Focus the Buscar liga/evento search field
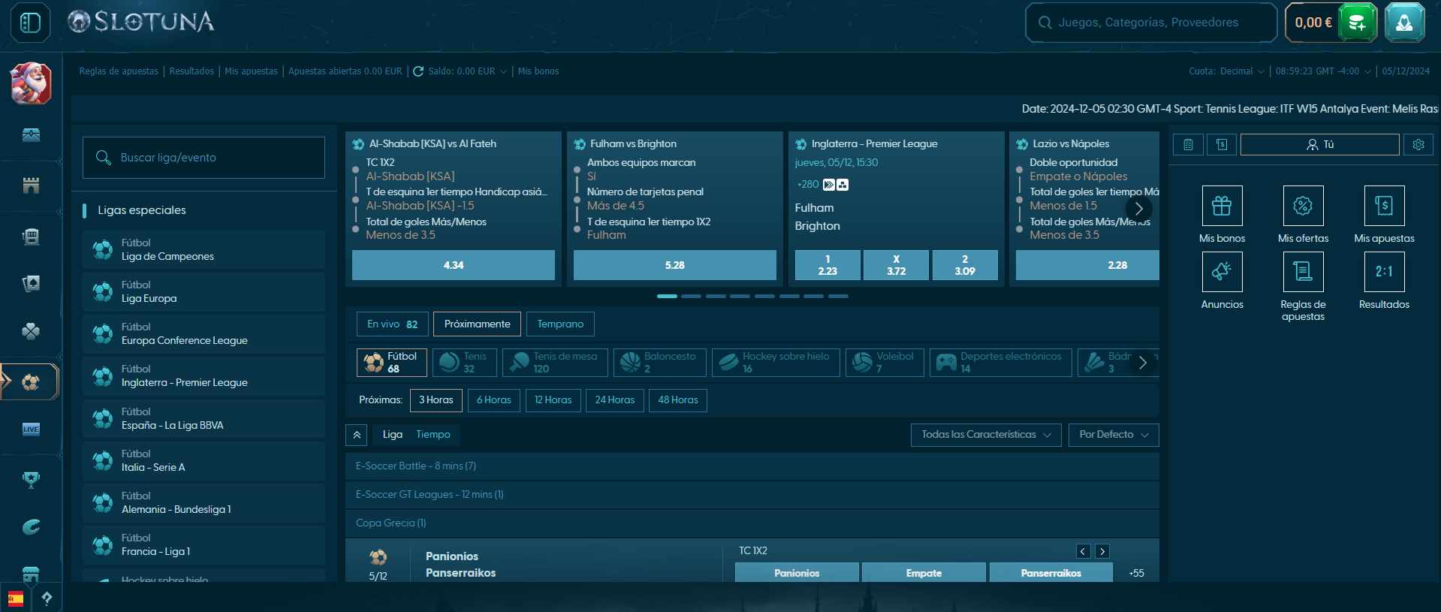 click(x=203, y=158)
